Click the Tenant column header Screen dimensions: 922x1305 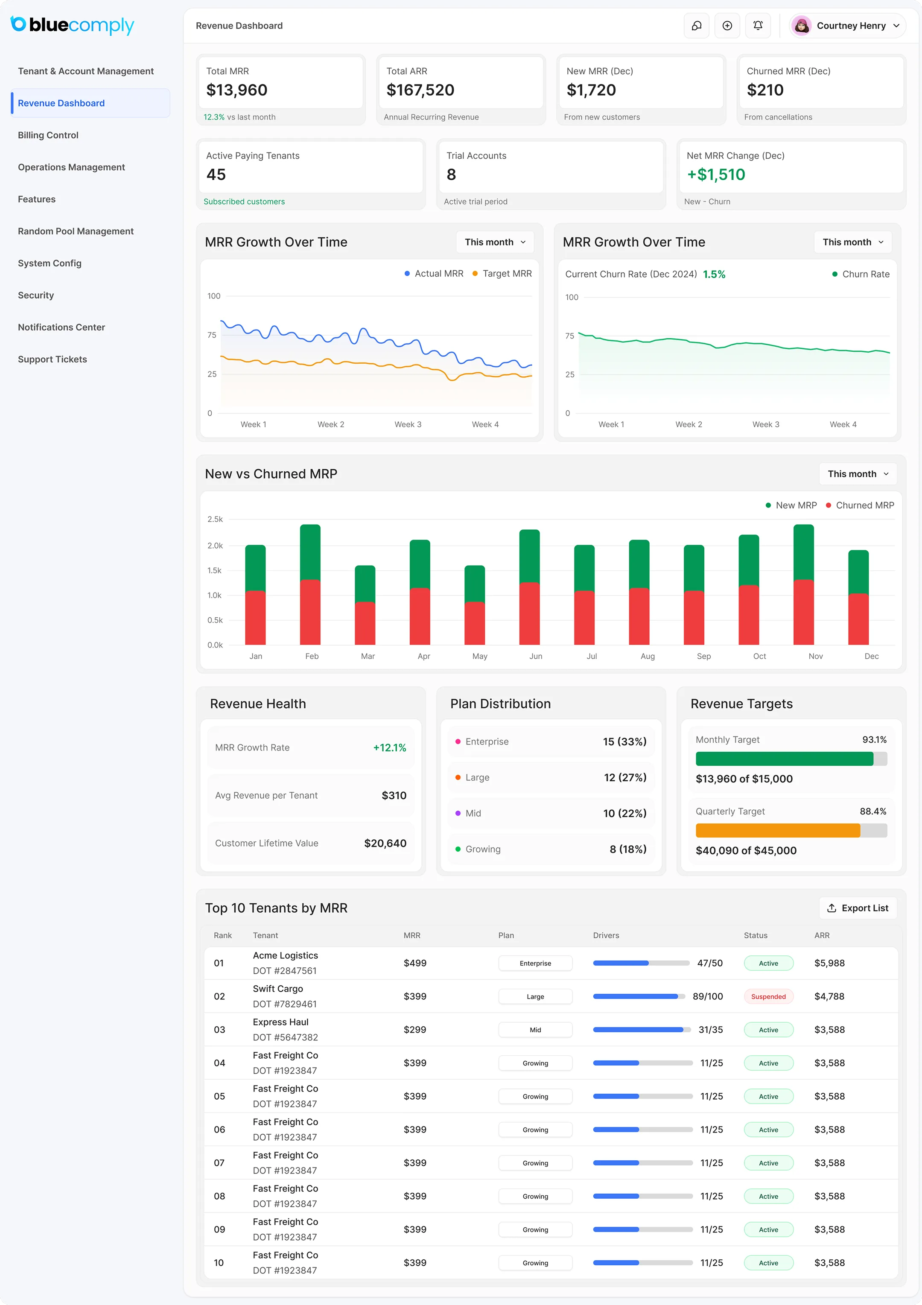(266, 936)
